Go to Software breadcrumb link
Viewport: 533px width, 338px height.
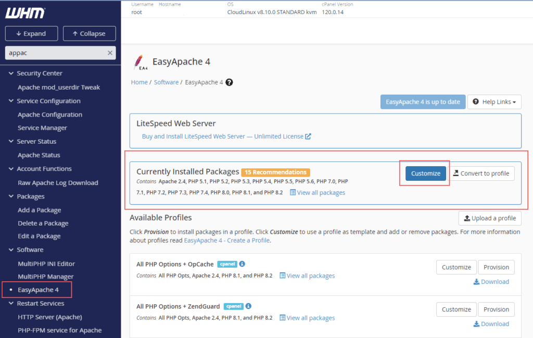tap(166, 82)
